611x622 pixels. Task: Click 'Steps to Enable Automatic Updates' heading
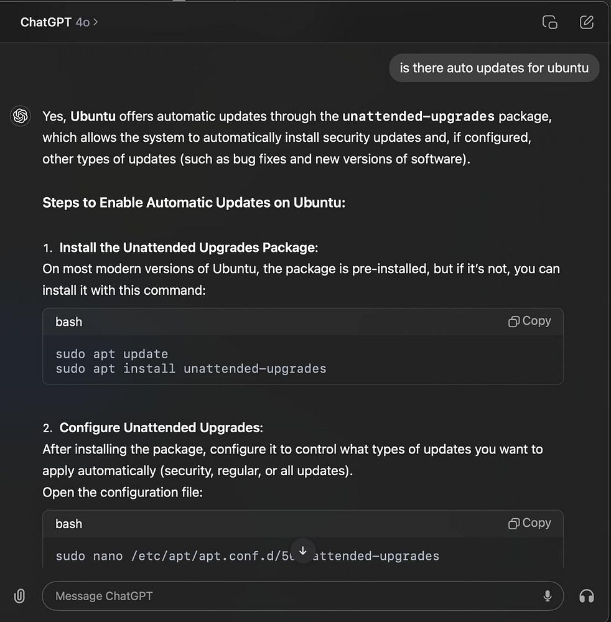pos(194,203)
